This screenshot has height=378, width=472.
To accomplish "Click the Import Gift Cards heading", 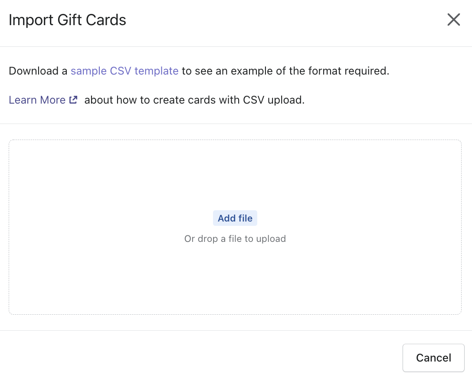I will click(x=68, y=20).
